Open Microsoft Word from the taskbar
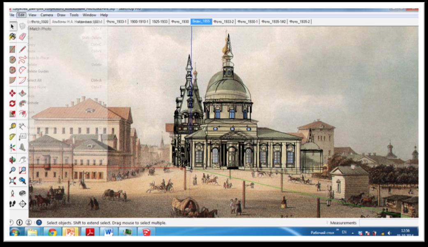The height and width of the screenshot is (247, 428). (108, 233)
